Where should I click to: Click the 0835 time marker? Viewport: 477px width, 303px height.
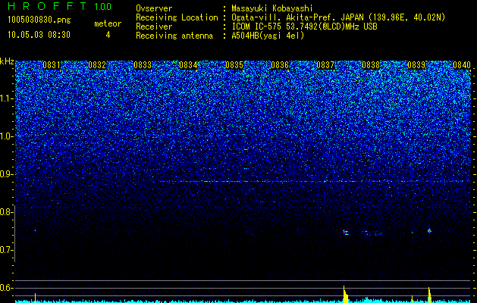tap(234, 65)
